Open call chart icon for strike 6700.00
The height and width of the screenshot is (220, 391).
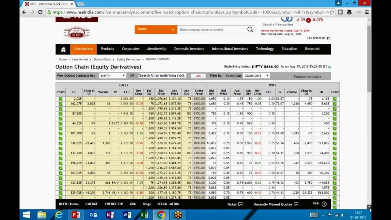(60, 114)
